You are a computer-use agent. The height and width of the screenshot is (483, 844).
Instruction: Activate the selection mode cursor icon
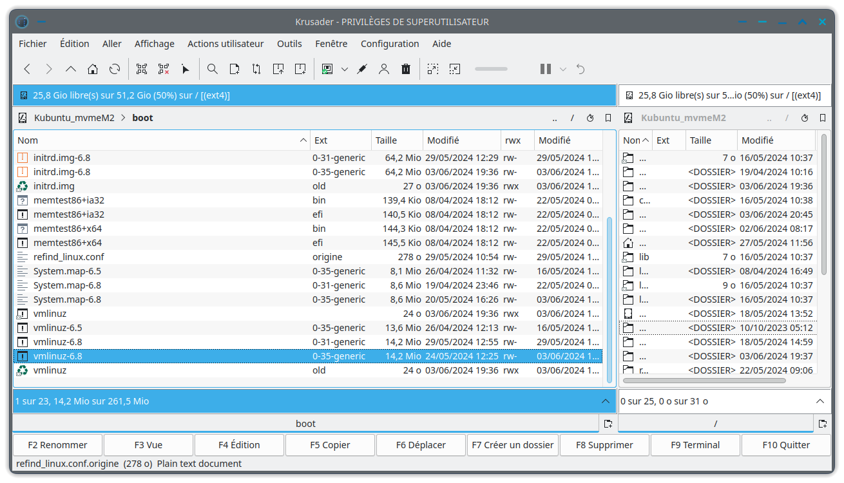coord(186,69)
